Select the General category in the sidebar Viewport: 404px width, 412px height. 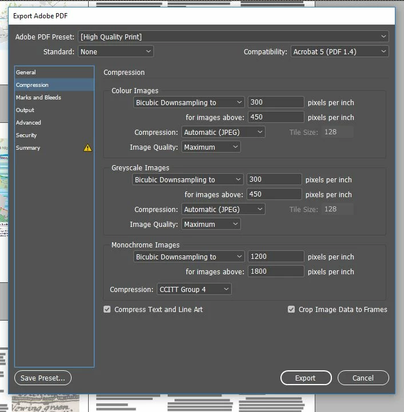click(54, 72)
